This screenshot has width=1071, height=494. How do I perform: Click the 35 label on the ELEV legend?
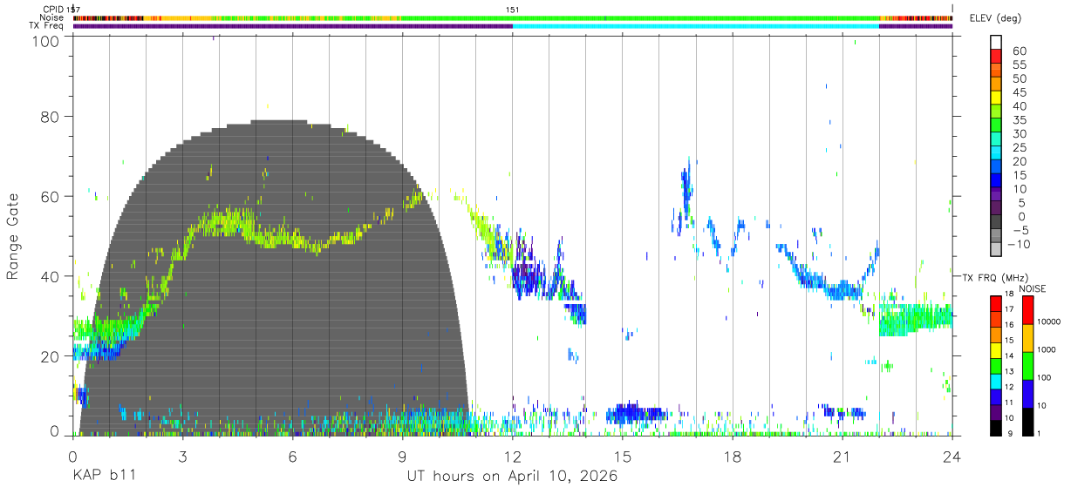tap(1018, 120)
